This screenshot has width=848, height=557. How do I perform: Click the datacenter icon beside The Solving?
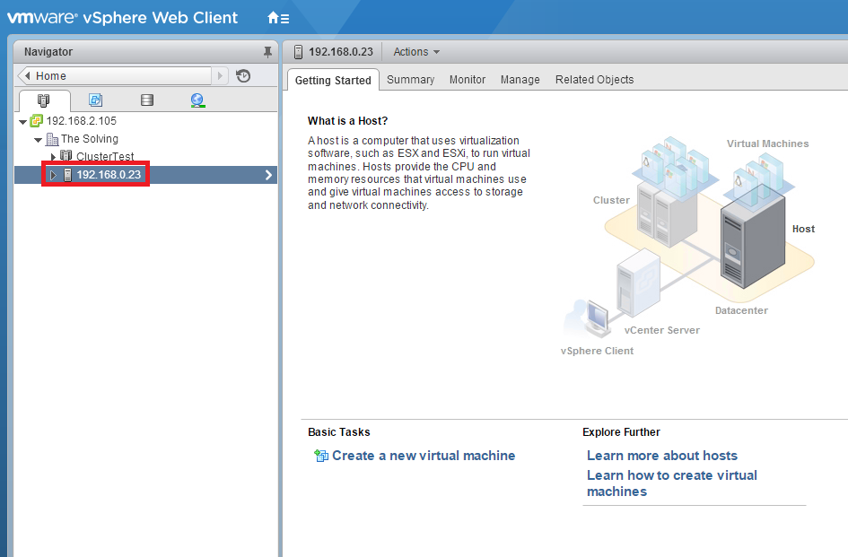coord(52,139)
